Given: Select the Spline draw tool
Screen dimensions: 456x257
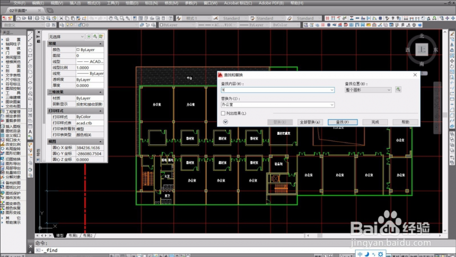Looking at the screenshot, I should [30, 77].
